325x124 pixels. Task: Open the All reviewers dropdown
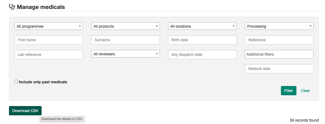(x=125, y=54)
